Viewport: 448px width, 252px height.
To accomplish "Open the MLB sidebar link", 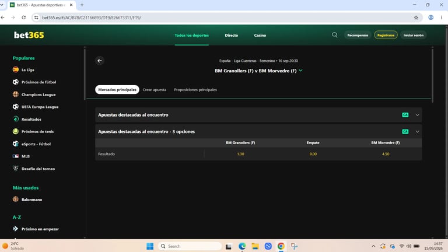I will coord(26,156).
